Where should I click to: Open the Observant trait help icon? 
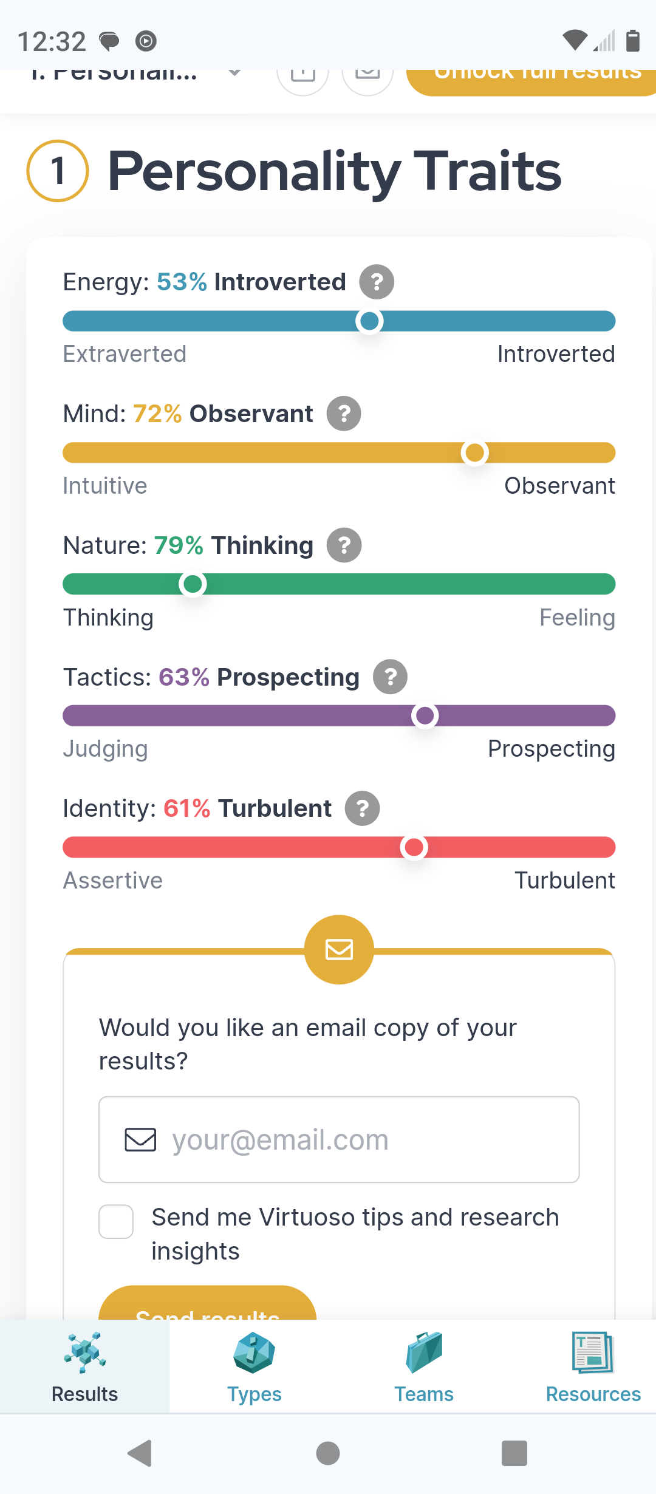tap(344, 414)
